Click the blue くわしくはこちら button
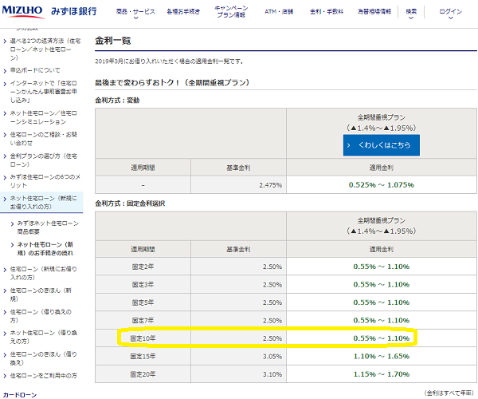 click(382, 145)
